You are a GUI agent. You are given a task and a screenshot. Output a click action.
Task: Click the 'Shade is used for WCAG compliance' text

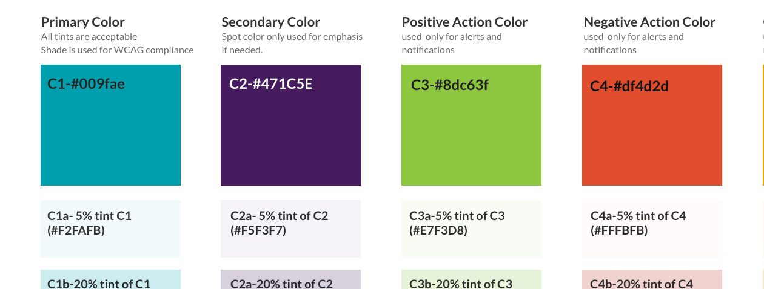click(117, 50)
